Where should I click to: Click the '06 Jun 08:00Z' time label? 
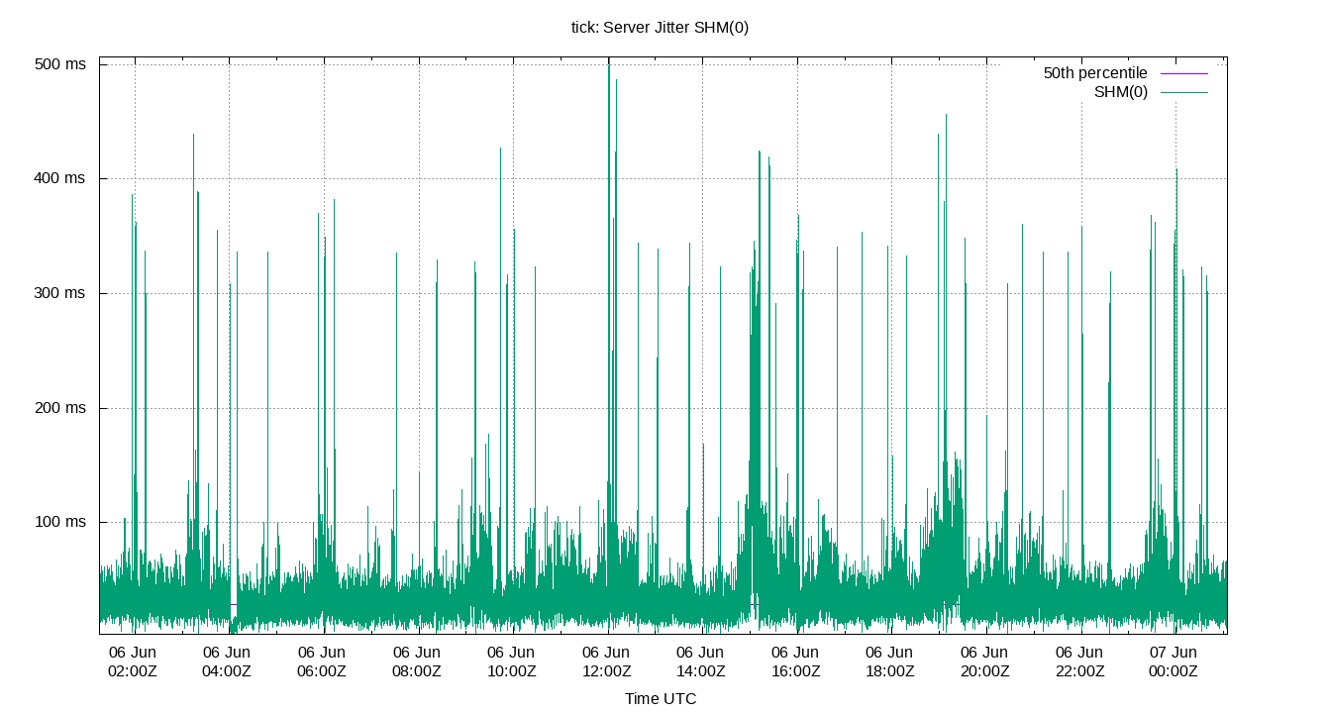click(x=417, y=662)
